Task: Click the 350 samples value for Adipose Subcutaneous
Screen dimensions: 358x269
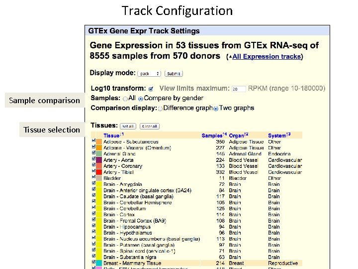Action: tap(220, 142)
